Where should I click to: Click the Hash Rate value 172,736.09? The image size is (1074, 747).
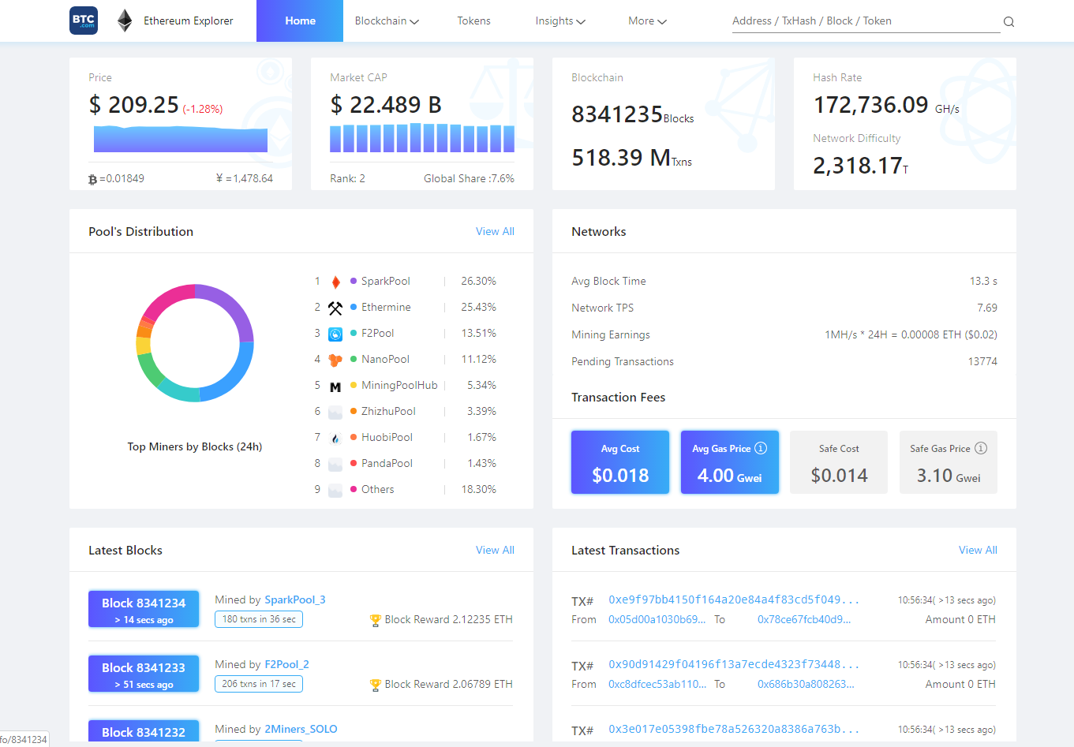[x=871, y=105]
